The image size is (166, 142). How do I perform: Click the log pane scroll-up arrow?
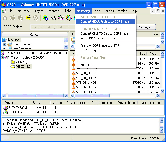tap(162, 121)
